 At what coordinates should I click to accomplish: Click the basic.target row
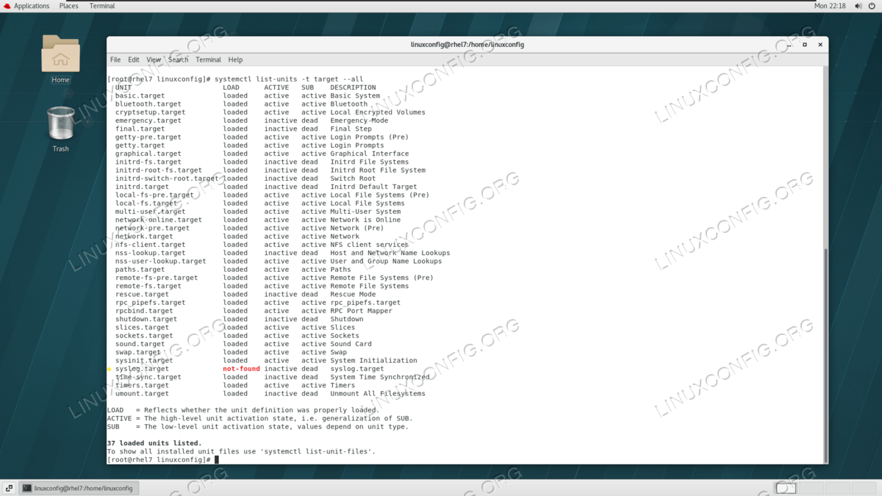click(x=248, y=96)
